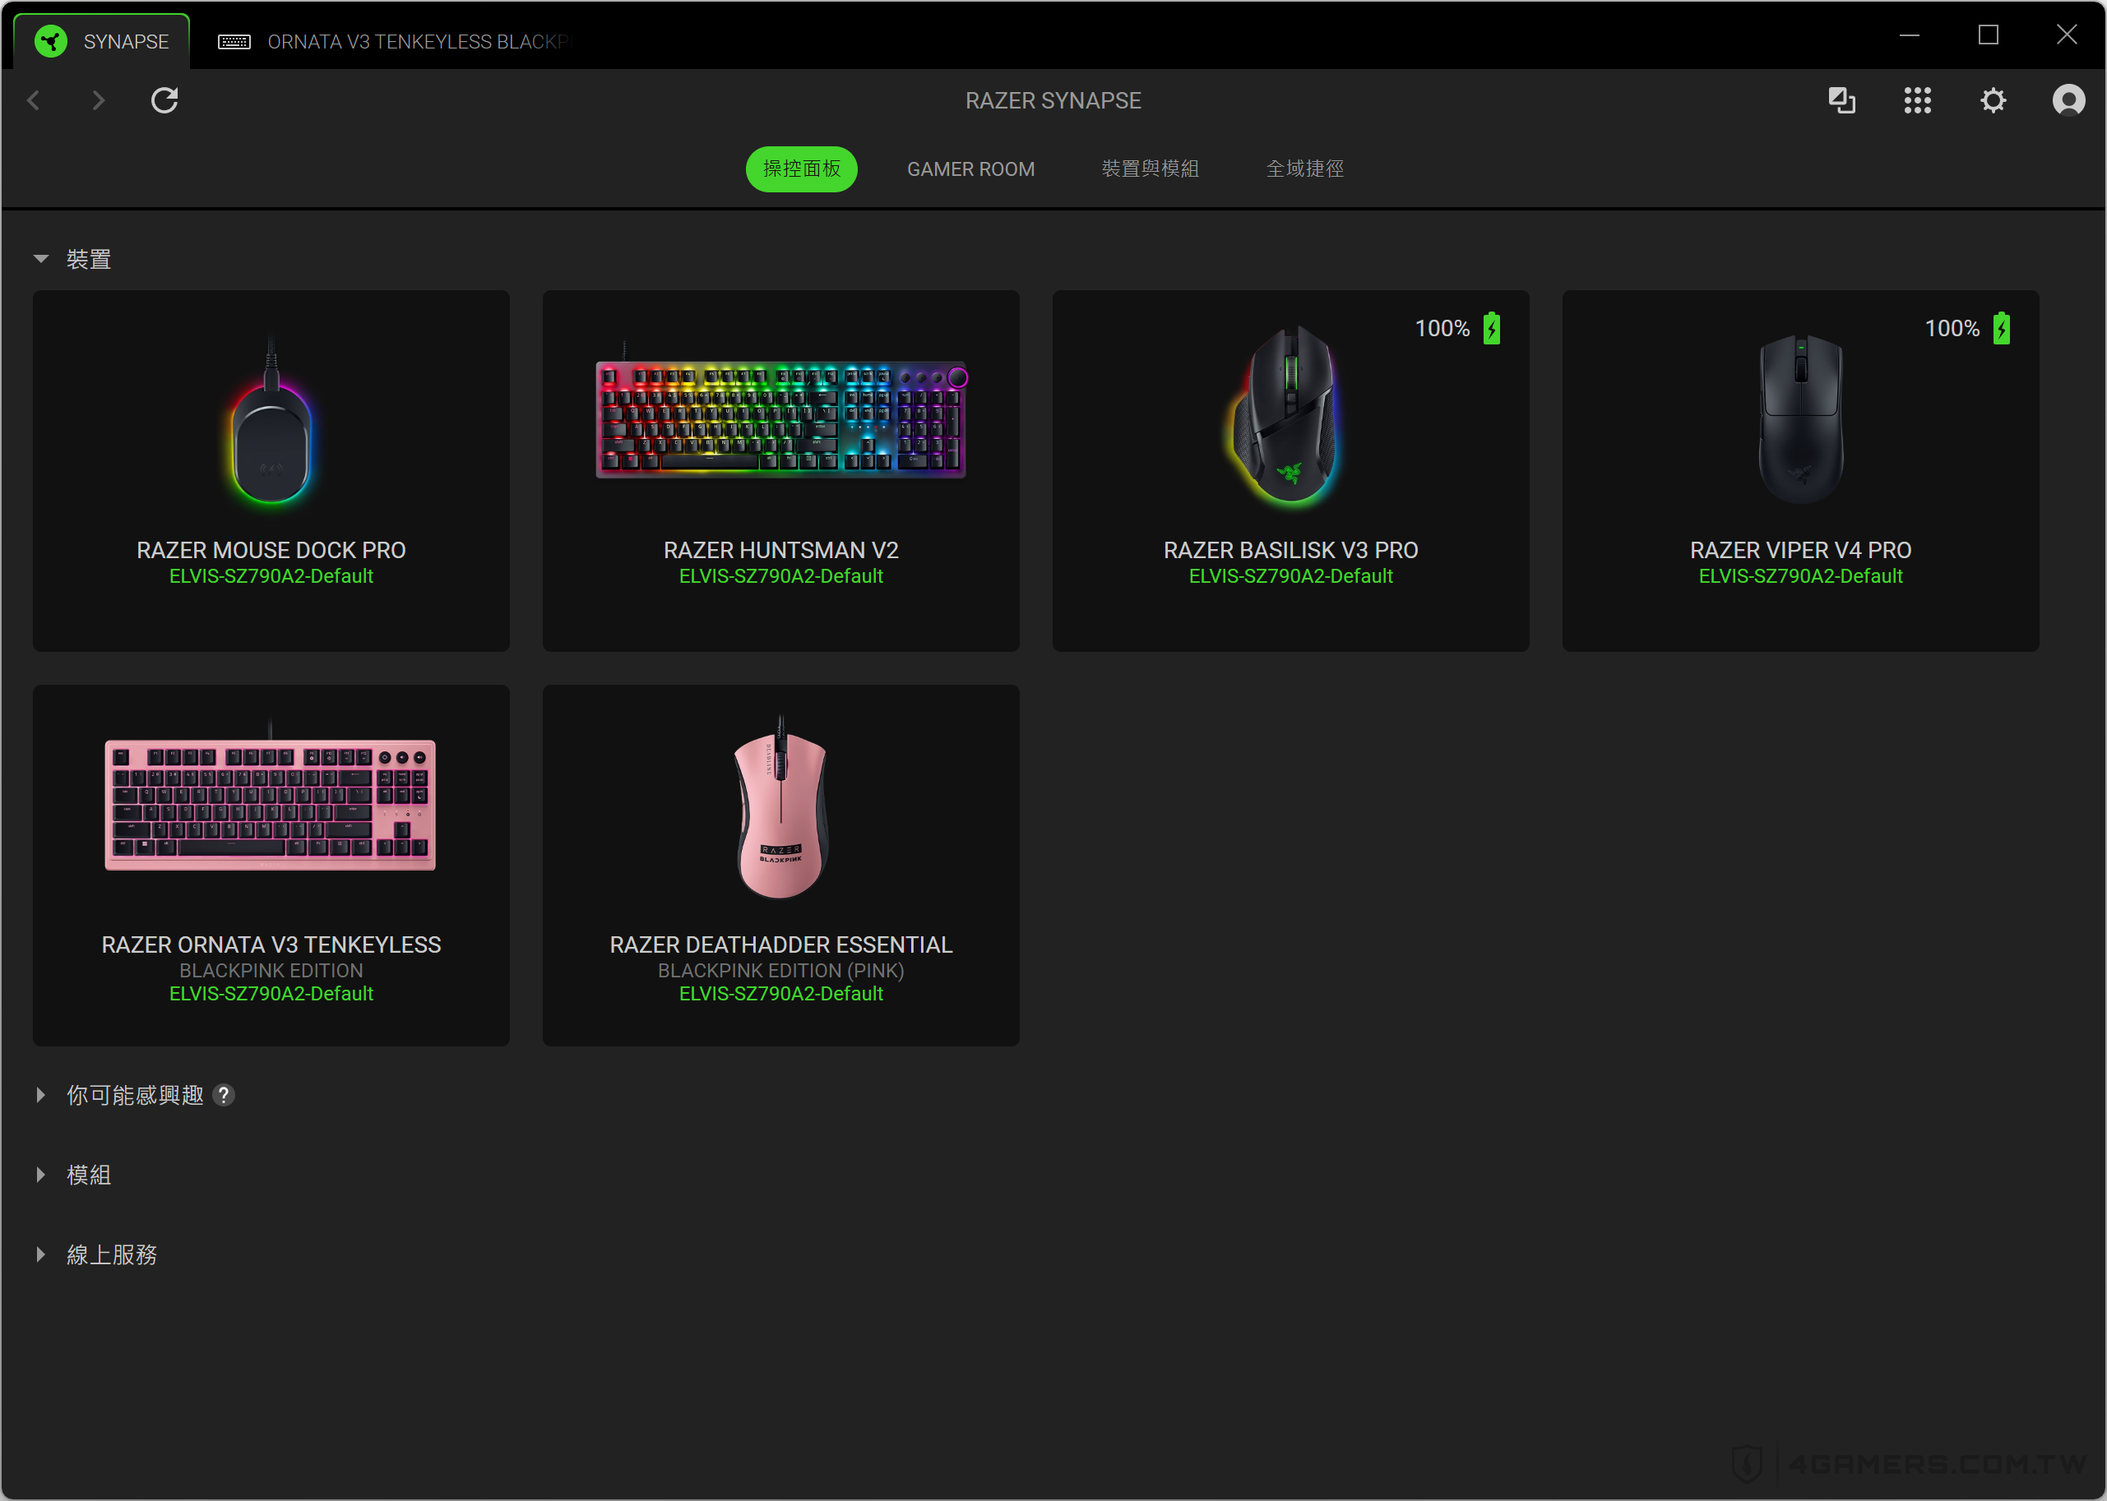Click the Viper V4 Pro battery charging icon
The width and height of the screenshot is (2107, 1501).
coord(2002,328)
